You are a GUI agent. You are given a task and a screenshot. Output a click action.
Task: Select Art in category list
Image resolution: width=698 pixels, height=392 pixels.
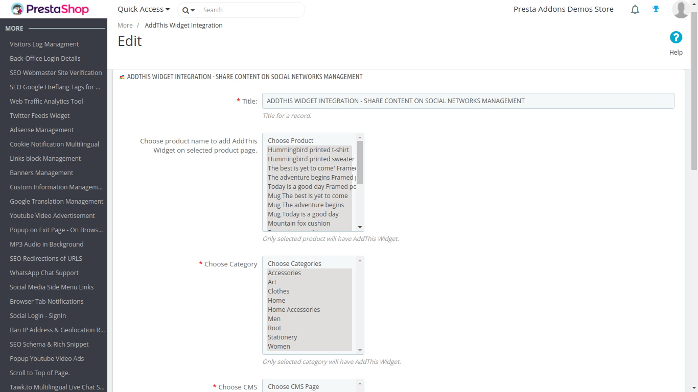(x=309, y=282)
